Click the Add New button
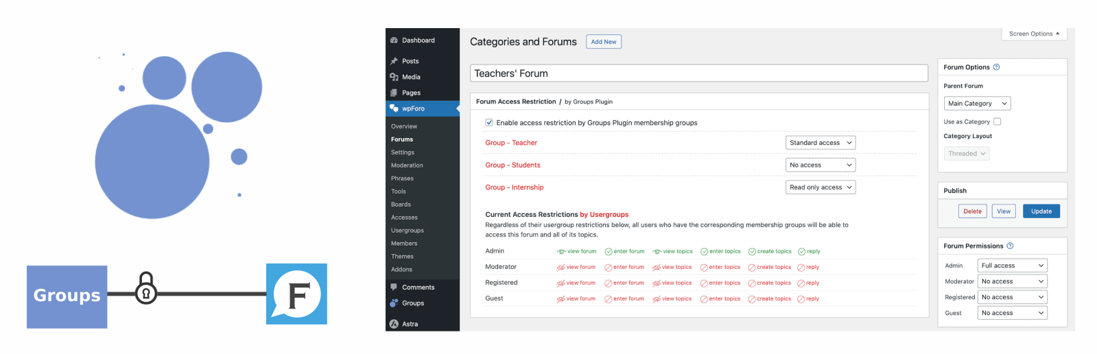 (x=604, y=42)
